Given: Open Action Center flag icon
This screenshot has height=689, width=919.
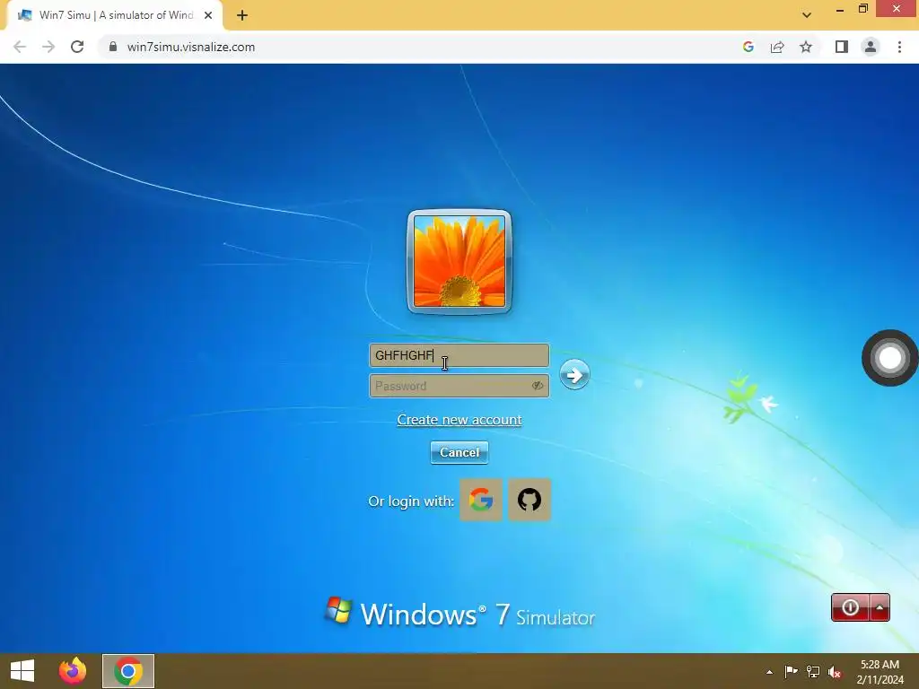Looking at the screenshot, I should (x=791, y=671).
